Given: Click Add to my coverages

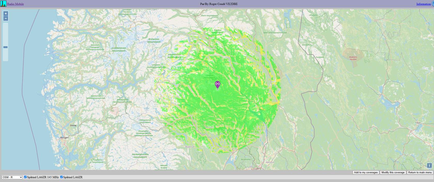Looking at the screenshot, I should tap(366, 172).
